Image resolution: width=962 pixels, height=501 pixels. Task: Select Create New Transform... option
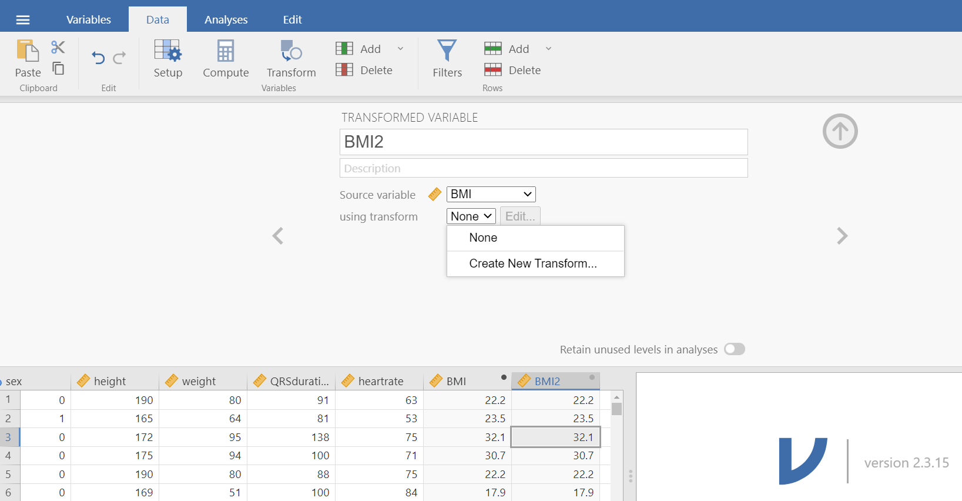tap(532, 263)
